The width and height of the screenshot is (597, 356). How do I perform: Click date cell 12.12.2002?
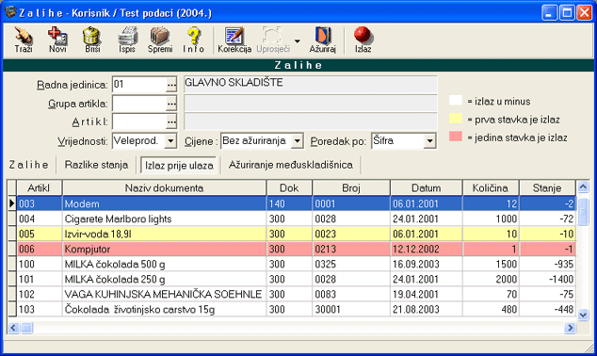pyautogui.click(x=427, y=249)
